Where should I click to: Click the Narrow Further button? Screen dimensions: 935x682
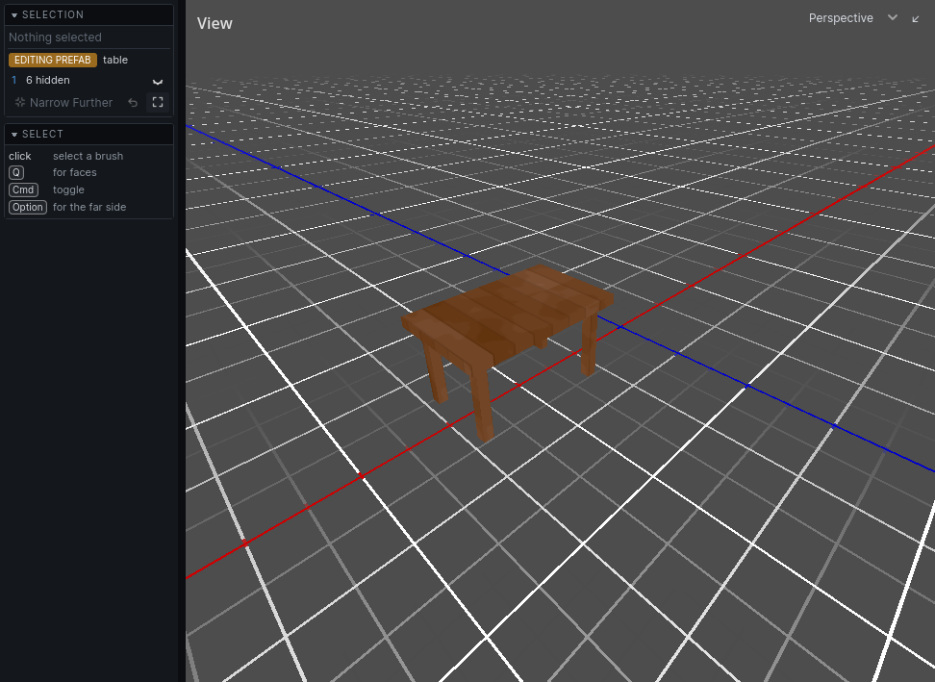pos(63,103)
